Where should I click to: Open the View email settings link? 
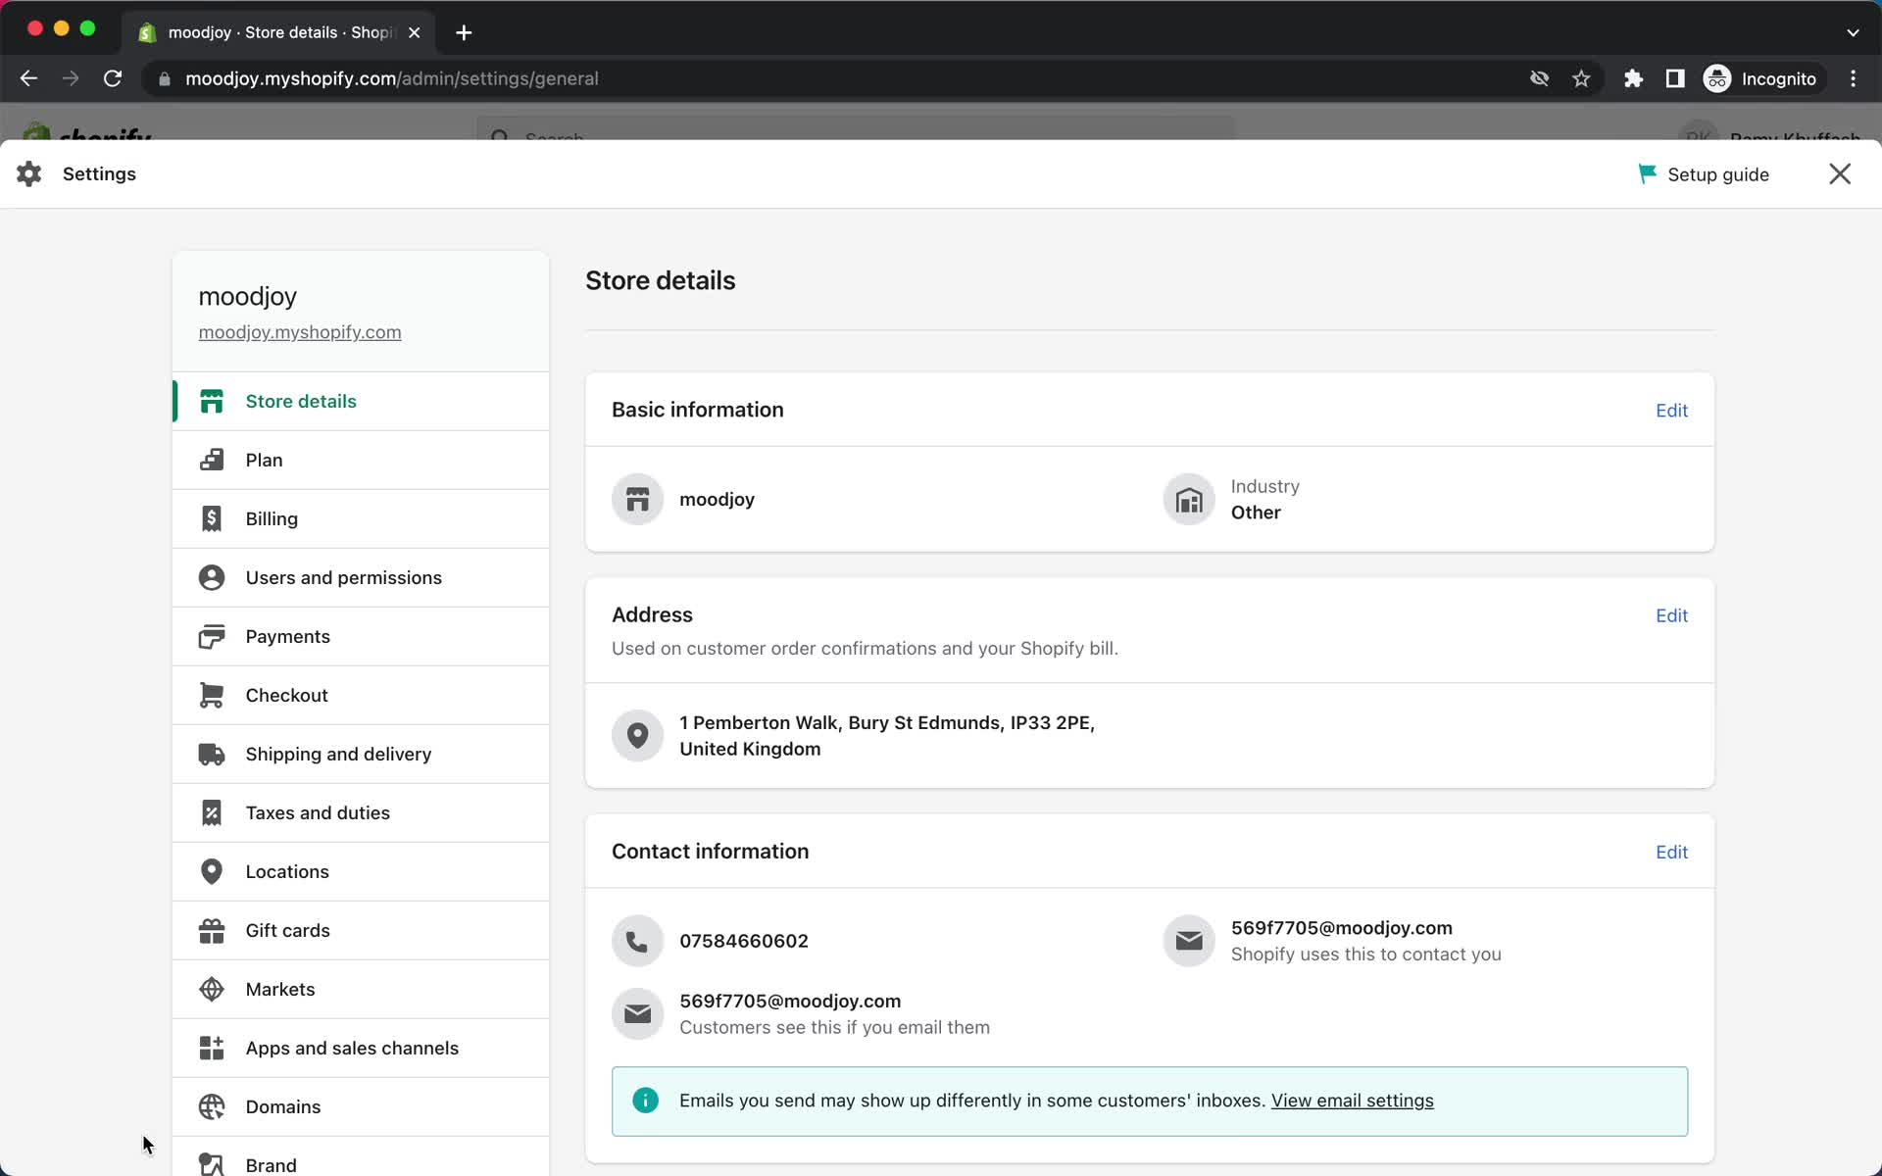pyautogui.click(x=1352, y=1101)
